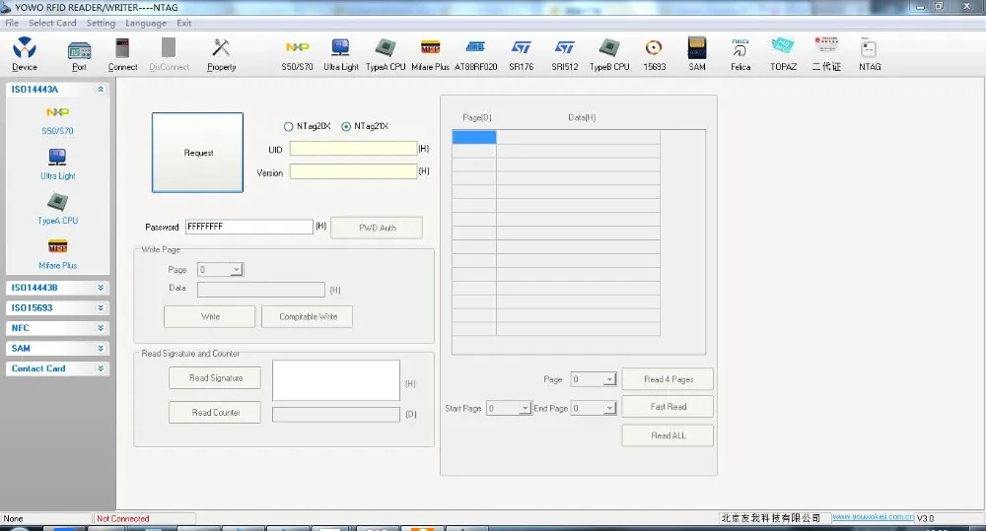Screen dimensions: 986x531
Task: Select TypeB CPU toolbar icon
Action: pyautogui.click(x=609, y=53)
